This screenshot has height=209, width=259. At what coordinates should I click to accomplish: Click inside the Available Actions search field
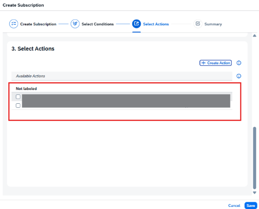click(x=122, y=76)
